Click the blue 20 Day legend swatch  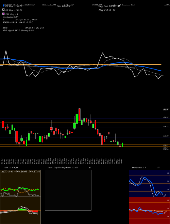[x=3, y=5]
